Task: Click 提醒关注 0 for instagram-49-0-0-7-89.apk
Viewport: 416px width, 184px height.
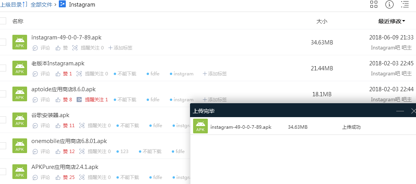Action: [x=88, y=48]
